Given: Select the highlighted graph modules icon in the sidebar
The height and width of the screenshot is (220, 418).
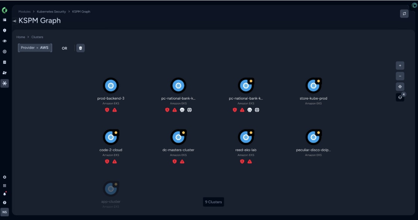Looking at the screenshot, I should pos(4,83).
